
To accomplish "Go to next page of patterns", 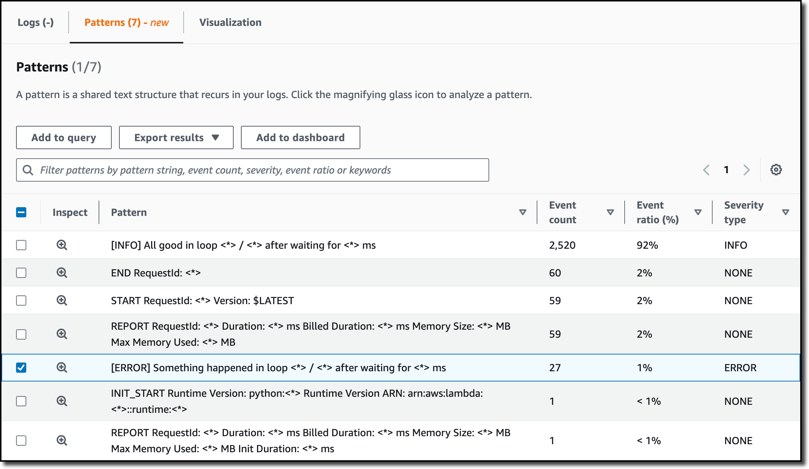I will click(x=747, y=170).
